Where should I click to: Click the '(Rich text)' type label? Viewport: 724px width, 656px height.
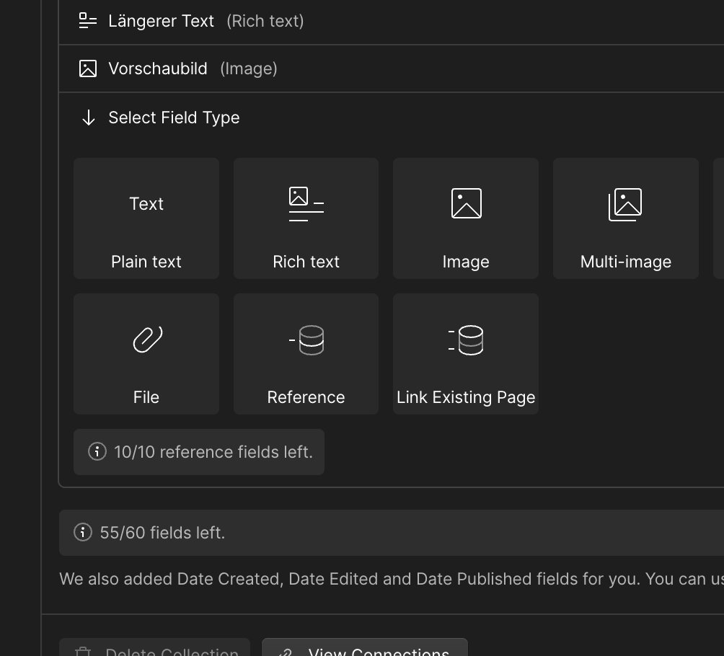coord(265,21)
